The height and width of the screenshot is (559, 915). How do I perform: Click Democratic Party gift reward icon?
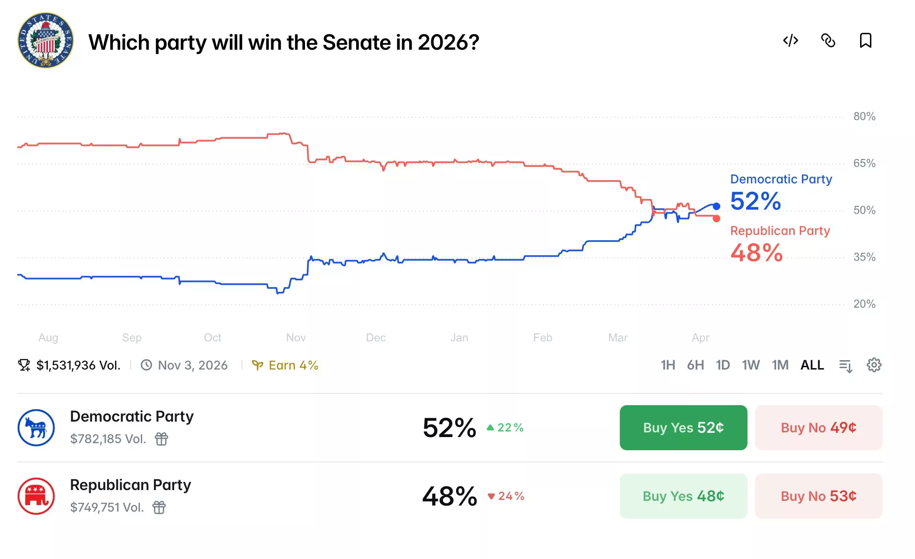coord(161,439)
